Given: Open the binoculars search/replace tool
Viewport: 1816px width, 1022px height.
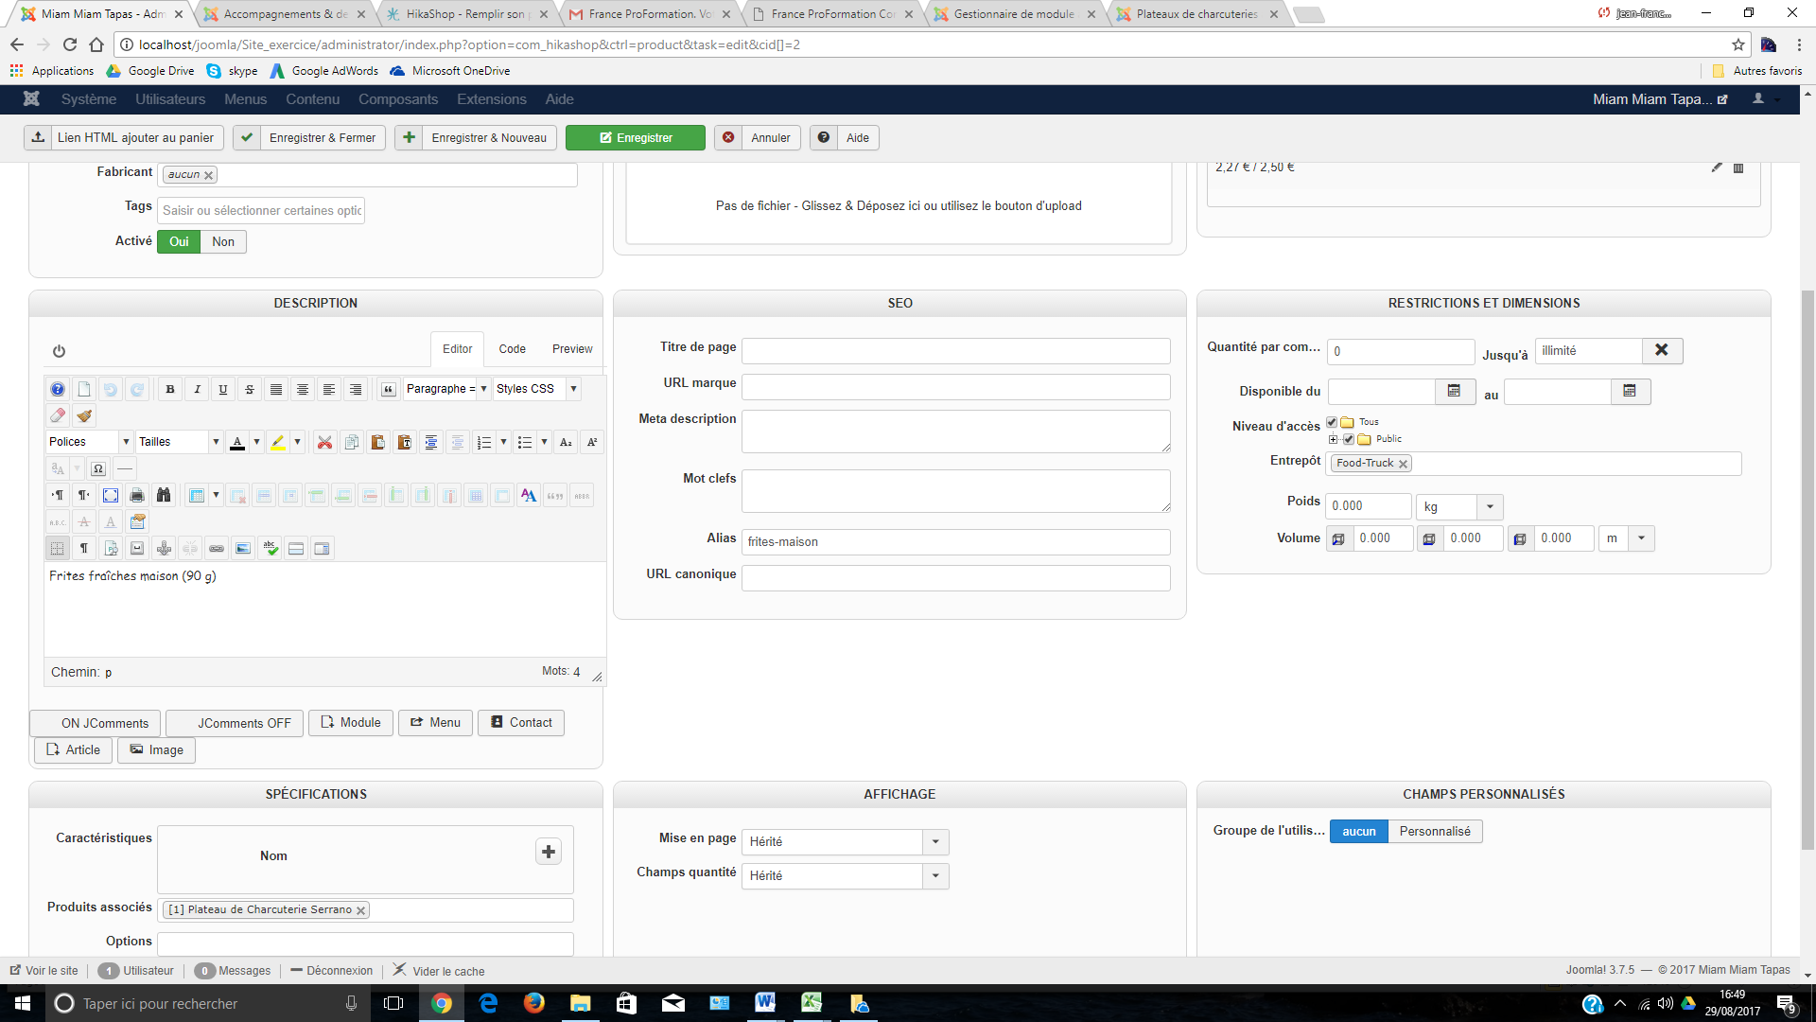Looking at the screenshot, I should click(164, 495).
